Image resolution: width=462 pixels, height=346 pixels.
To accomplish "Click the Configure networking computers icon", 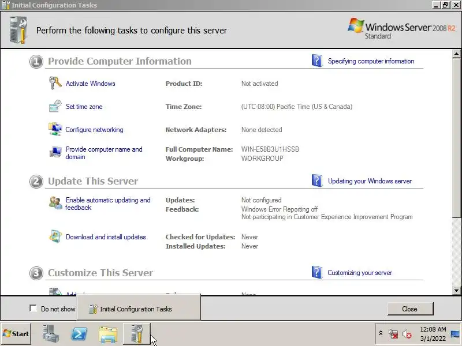I will (55, 129).
